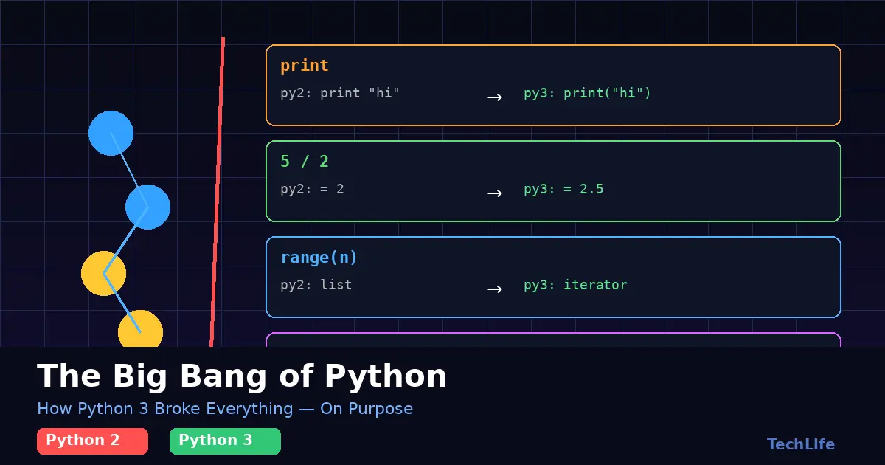This screenshot has height=465, width=885.
Task: Click the red vertical divider line
Action: [218, 192]
